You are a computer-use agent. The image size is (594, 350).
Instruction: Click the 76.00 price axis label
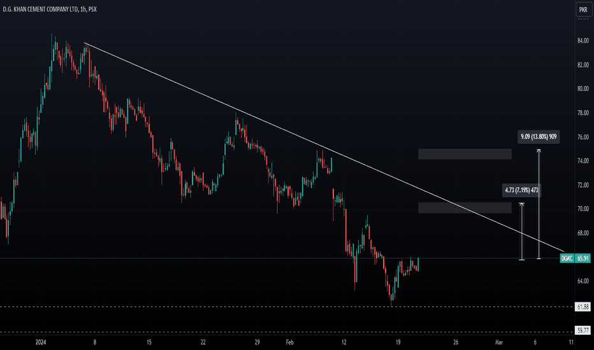(583, 137)
